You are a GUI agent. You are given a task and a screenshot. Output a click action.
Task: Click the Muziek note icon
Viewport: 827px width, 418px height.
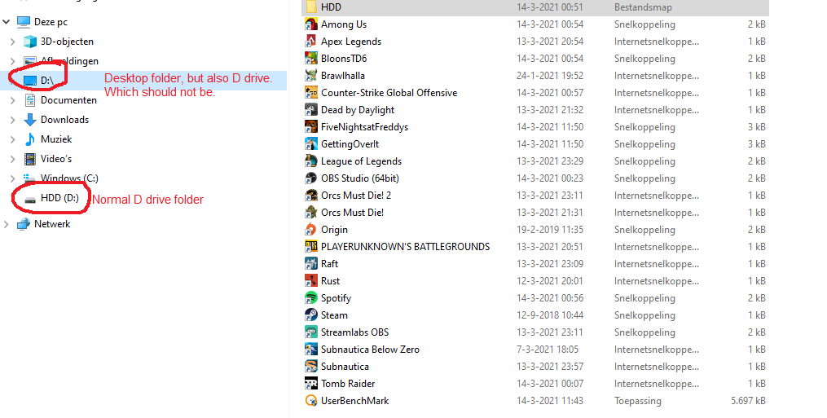[x=30, y=139]
